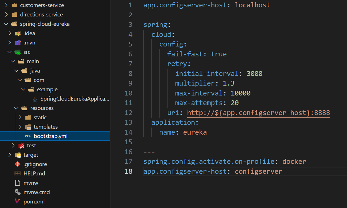Follow the configserver-host URI link on line 12
This screenshot has height=208, width=347.
point(258,113)
